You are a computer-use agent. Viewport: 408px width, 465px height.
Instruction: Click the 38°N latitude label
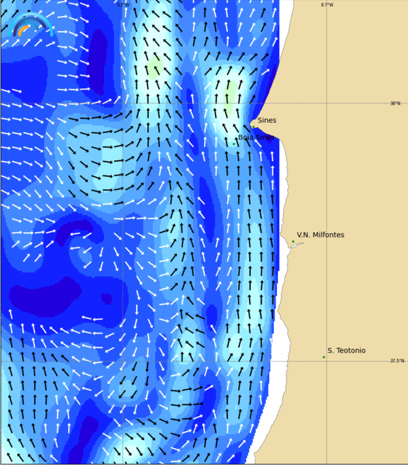click(395, 103)
